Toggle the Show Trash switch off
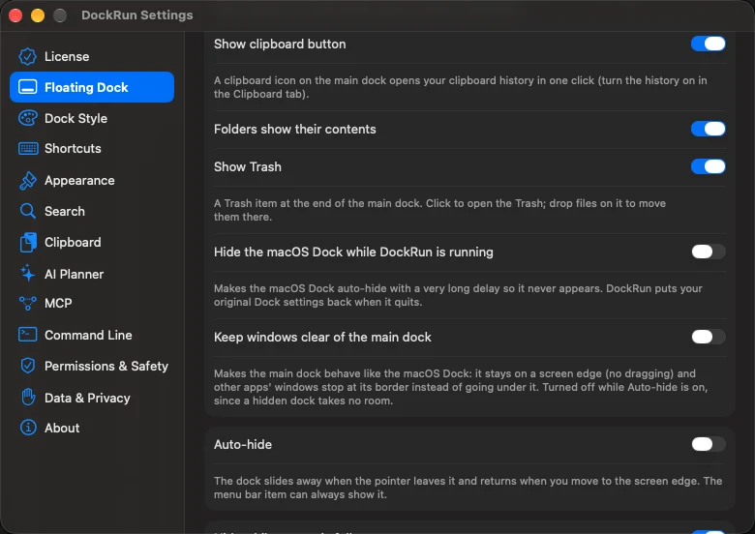The width and height of the screenshot is (755, 534). tap(708, 166)
